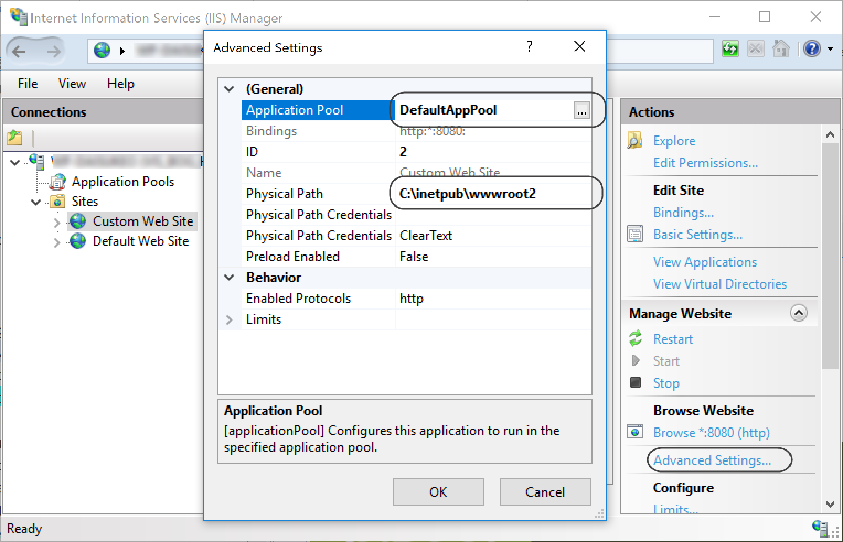Click OK in Advanced Settings
Image resolution: width=843 pixels, height=542 pixels.
439,492
